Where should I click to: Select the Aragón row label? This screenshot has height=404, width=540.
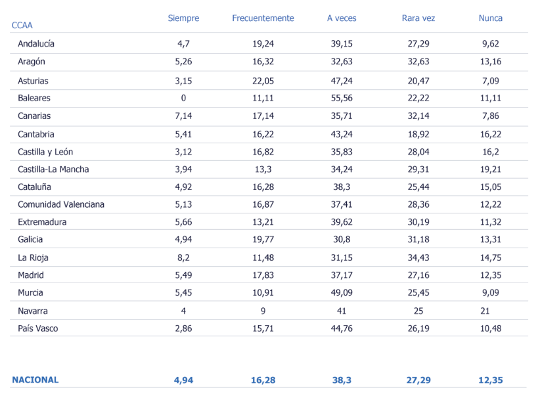32,62
